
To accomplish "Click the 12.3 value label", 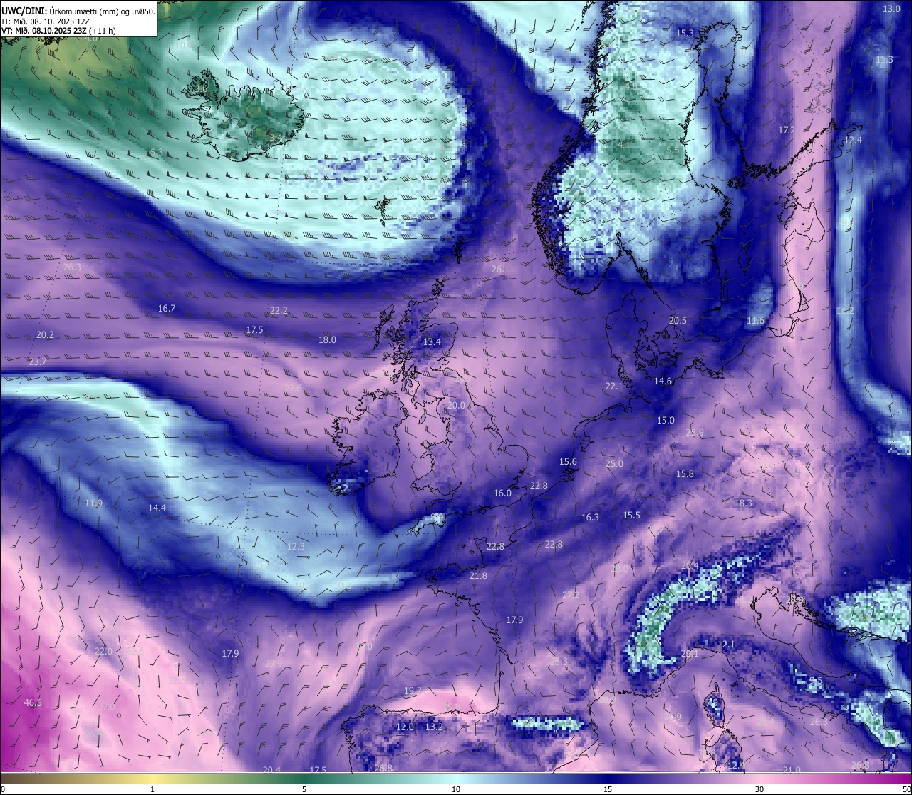I will (296, 547).
